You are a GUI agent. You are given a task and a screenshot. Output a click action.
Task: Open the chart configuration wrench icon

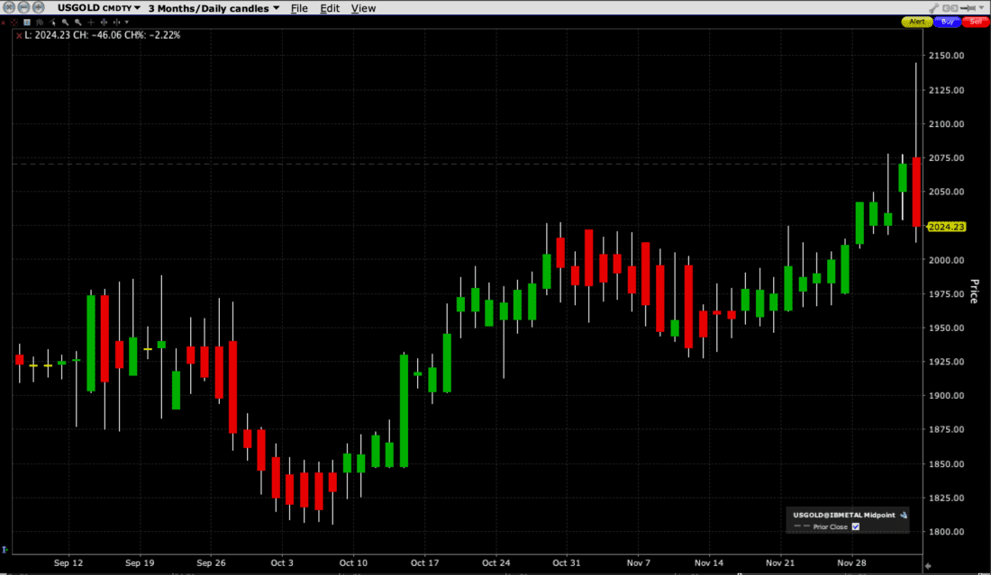pos(934,8)
